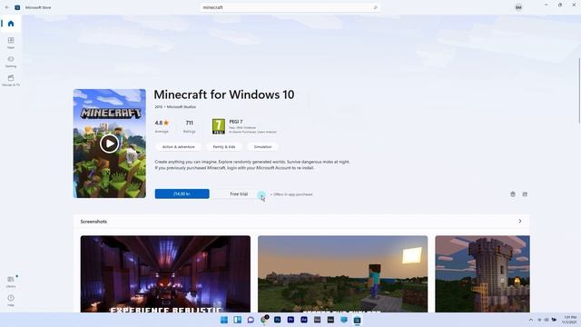This screenshot has width=581, height=327.
Task: Open the Microsoft Studios publisher link
Action: click(182, 107)
